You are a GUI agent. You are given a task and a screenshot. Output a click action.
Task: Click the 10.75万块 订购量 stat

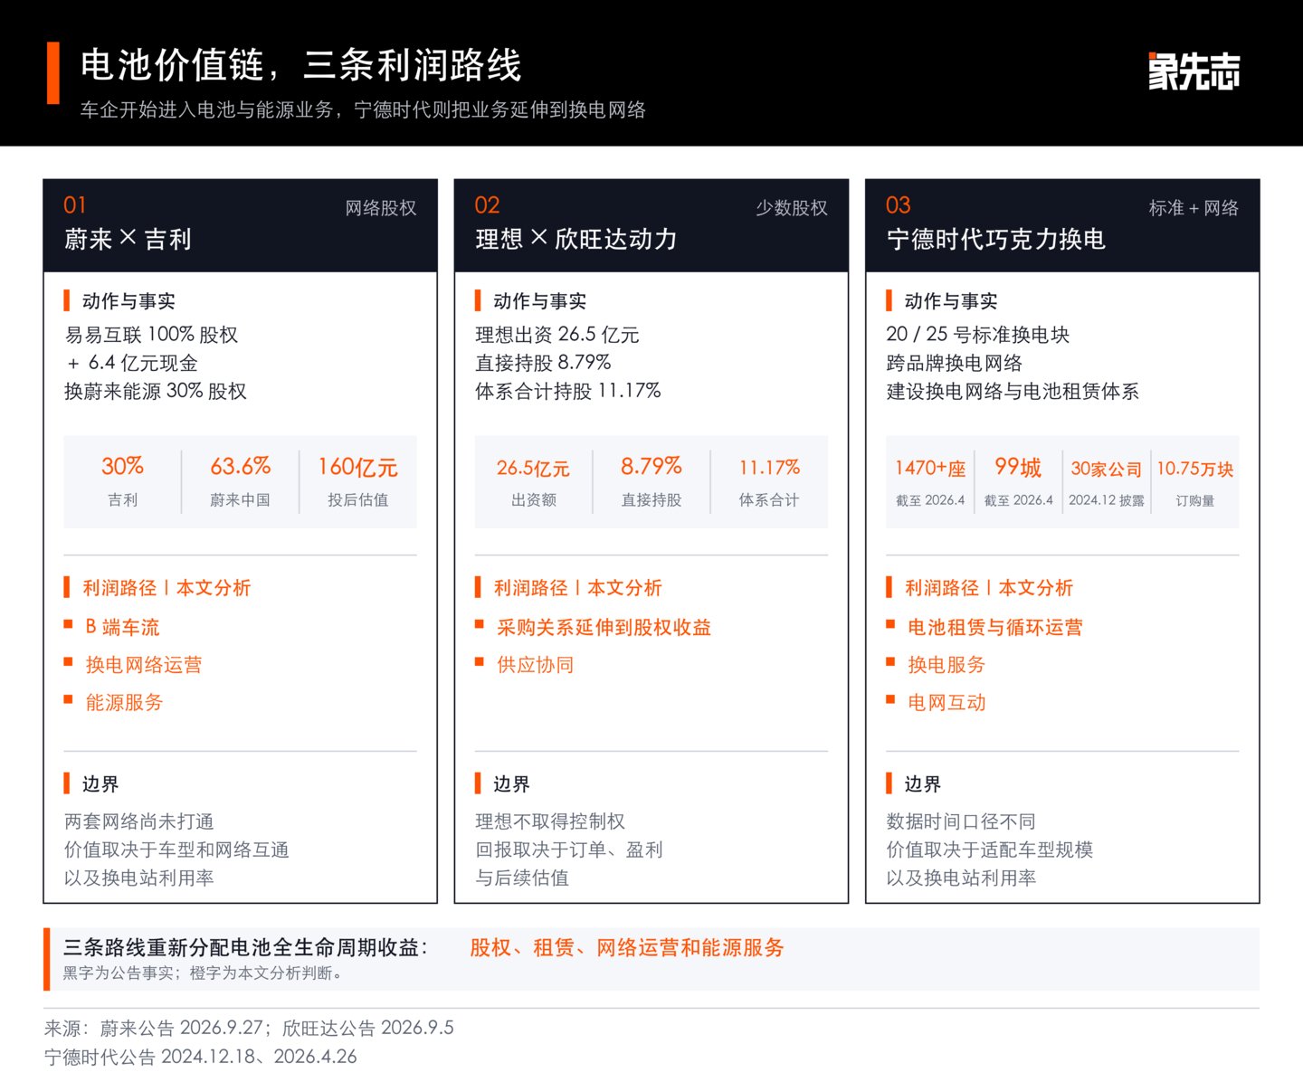(x=1195, y=482)
